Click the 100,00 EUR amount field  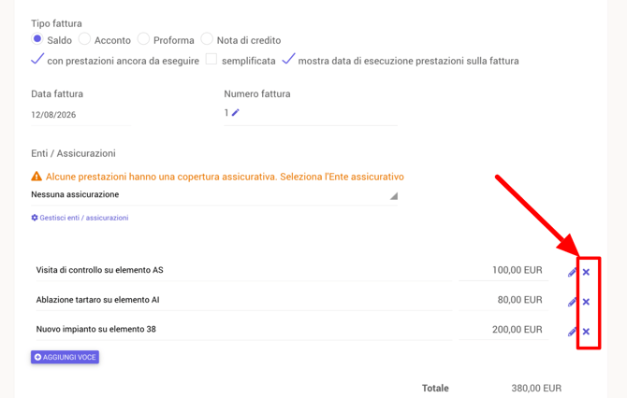(x=503, y=270)
